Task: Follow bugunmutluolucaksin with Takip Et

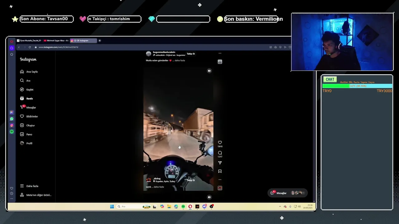Action: tap(191, 54)
